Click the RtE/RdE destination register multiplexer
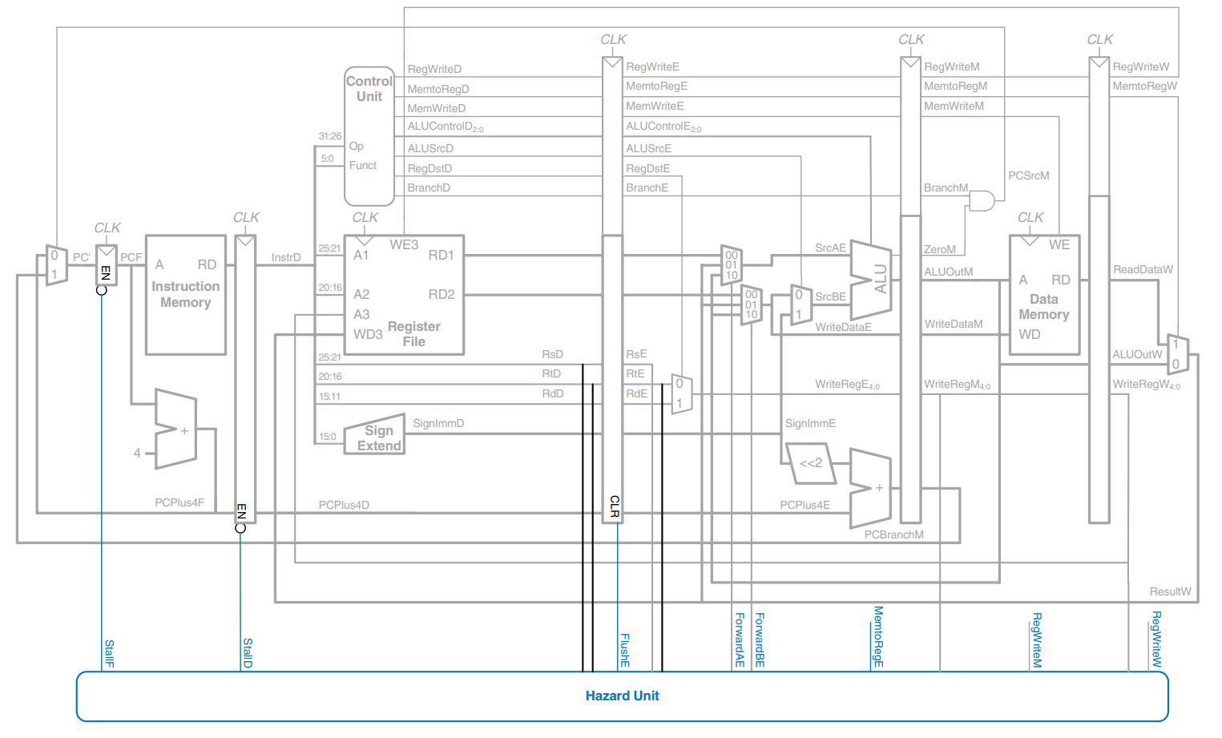Viewport: 1222px width, 738px height. pyautogui.click(x=681, y=393)
